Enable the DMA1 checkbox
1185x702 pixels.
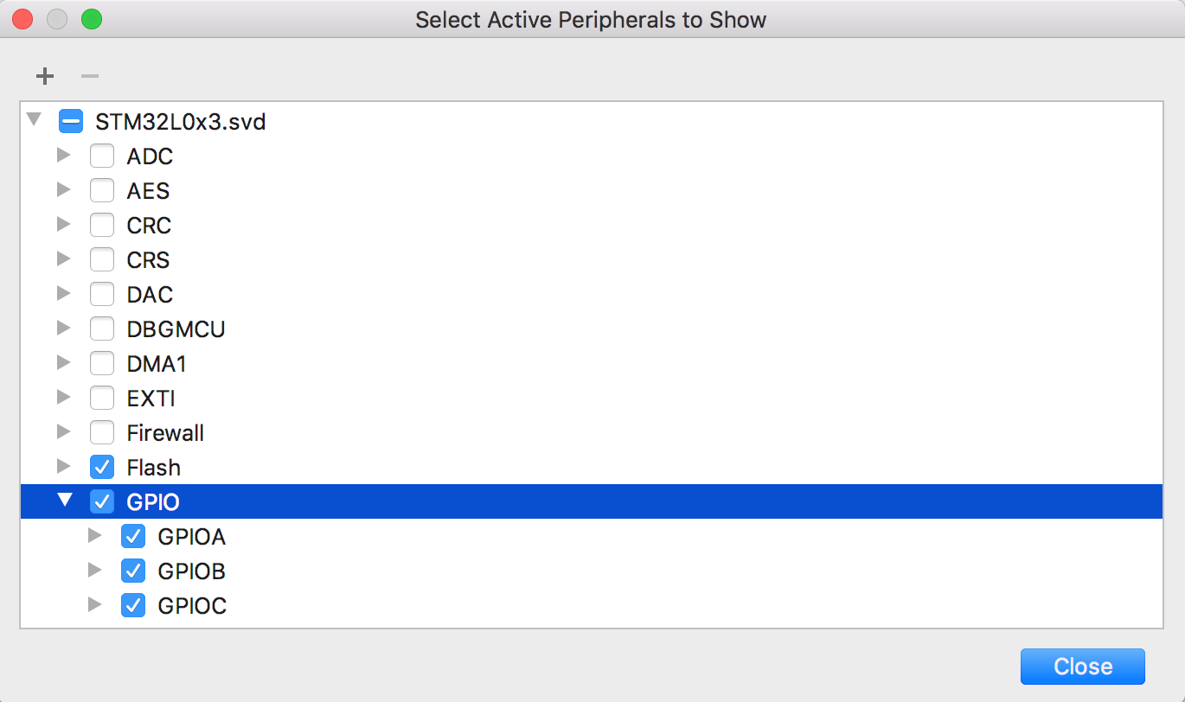pos(102,364)
